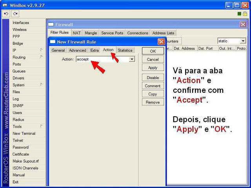Click Exit in the sidebar menu
Viewport: 251px width, 188px height.
point(27,182)
